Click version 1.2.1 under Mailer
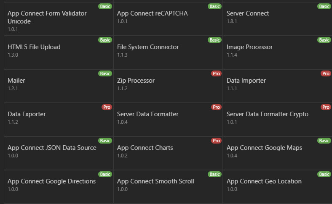 click(x=13, y=89)
